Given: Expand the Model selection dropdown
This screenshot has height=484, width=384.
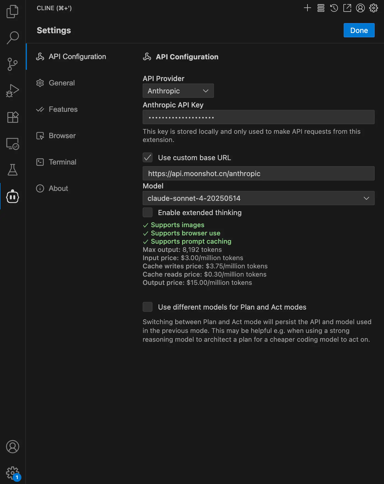Looking at the screenshot, I should click(x=258, y=198).
